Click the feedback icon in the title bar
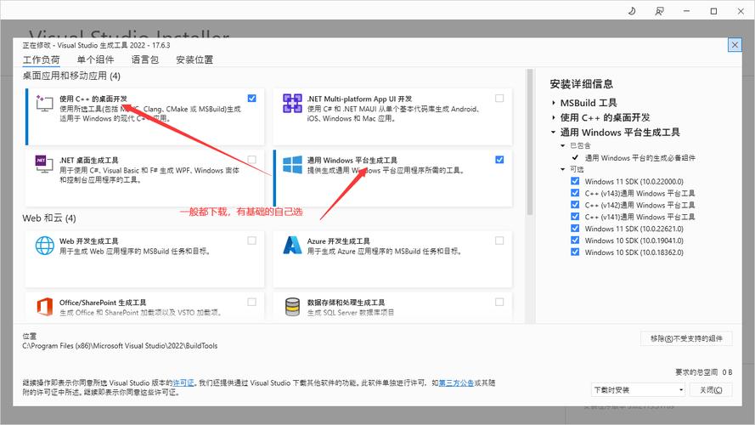Image resolution: width=755 pixels, height=425 pixels. point(659,10)
